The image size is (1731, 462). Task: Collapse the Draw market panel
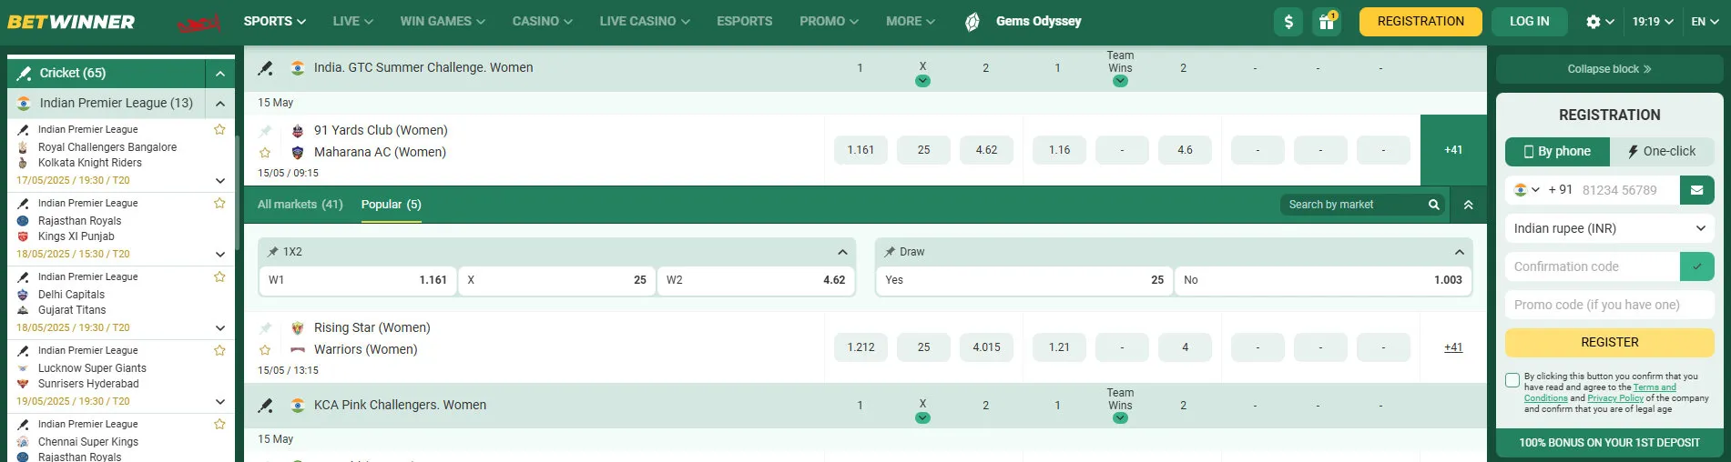click(1460, 252)
